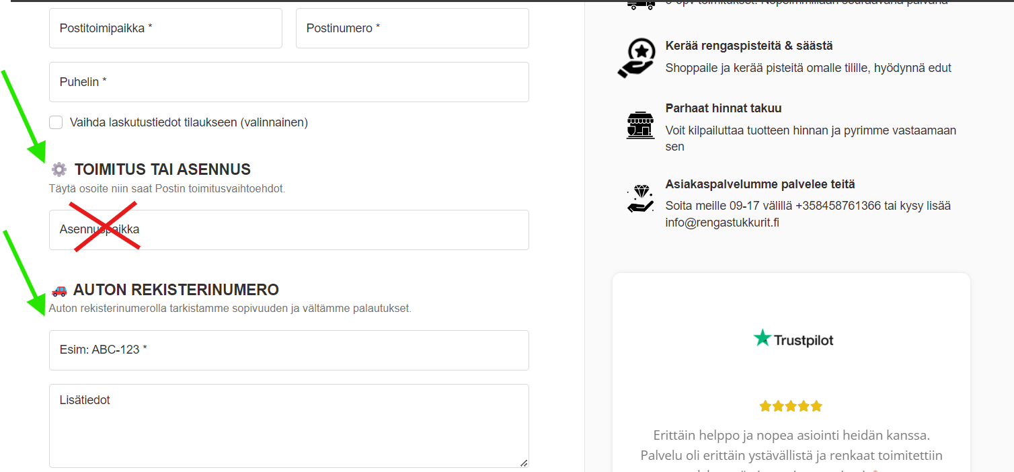Click the Trustpilot review text

tap(791, 449)
